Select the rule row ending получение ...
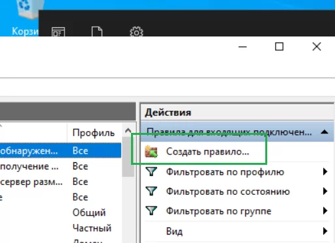 61,166
